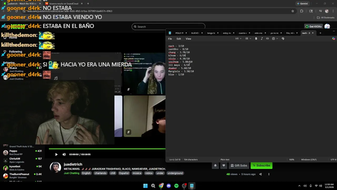Image resolution: width=337 pixels, height=190 pixels.
Task: Open Windows taskbar search
Action: point(153,186)
